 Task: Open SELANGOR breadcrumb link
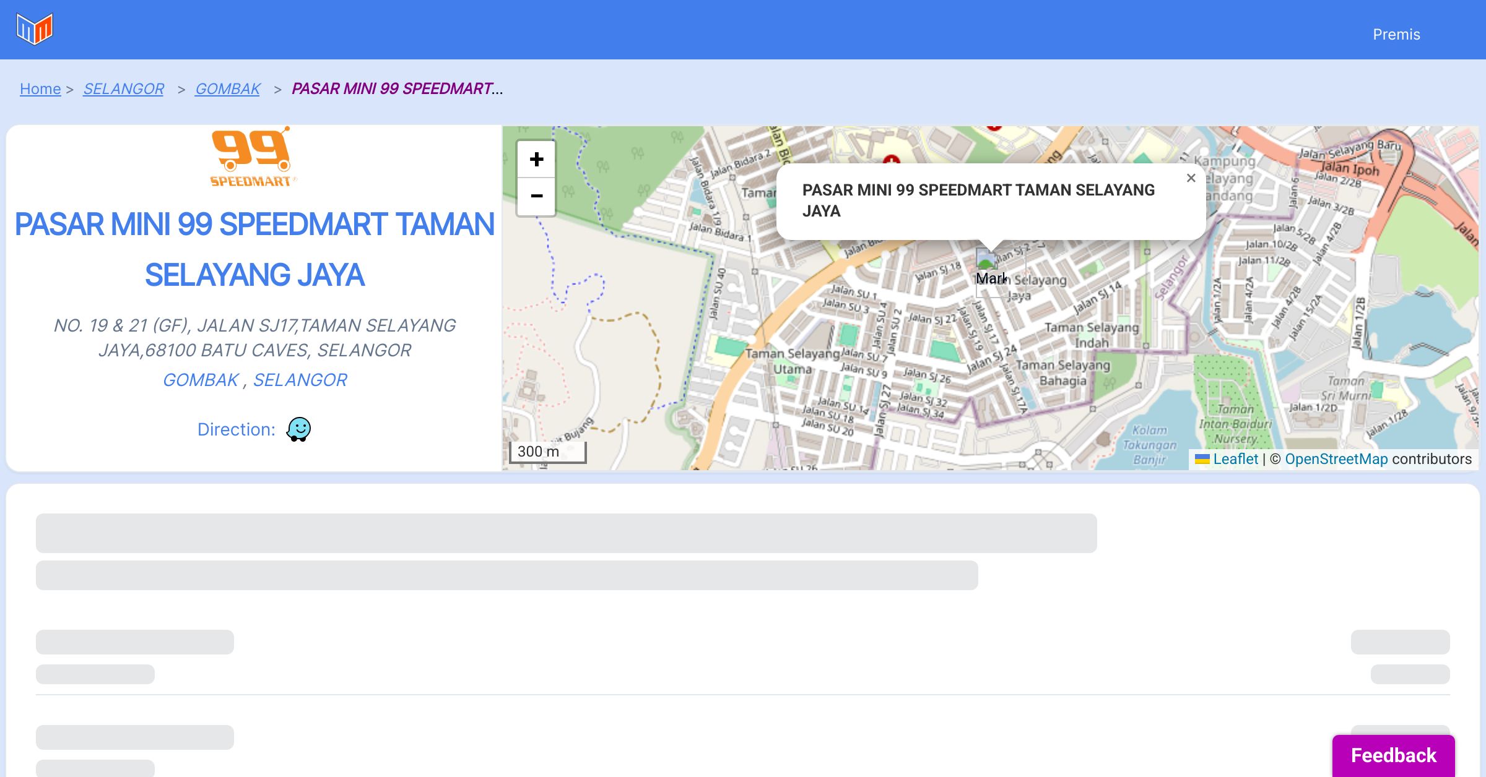[123, 89]
